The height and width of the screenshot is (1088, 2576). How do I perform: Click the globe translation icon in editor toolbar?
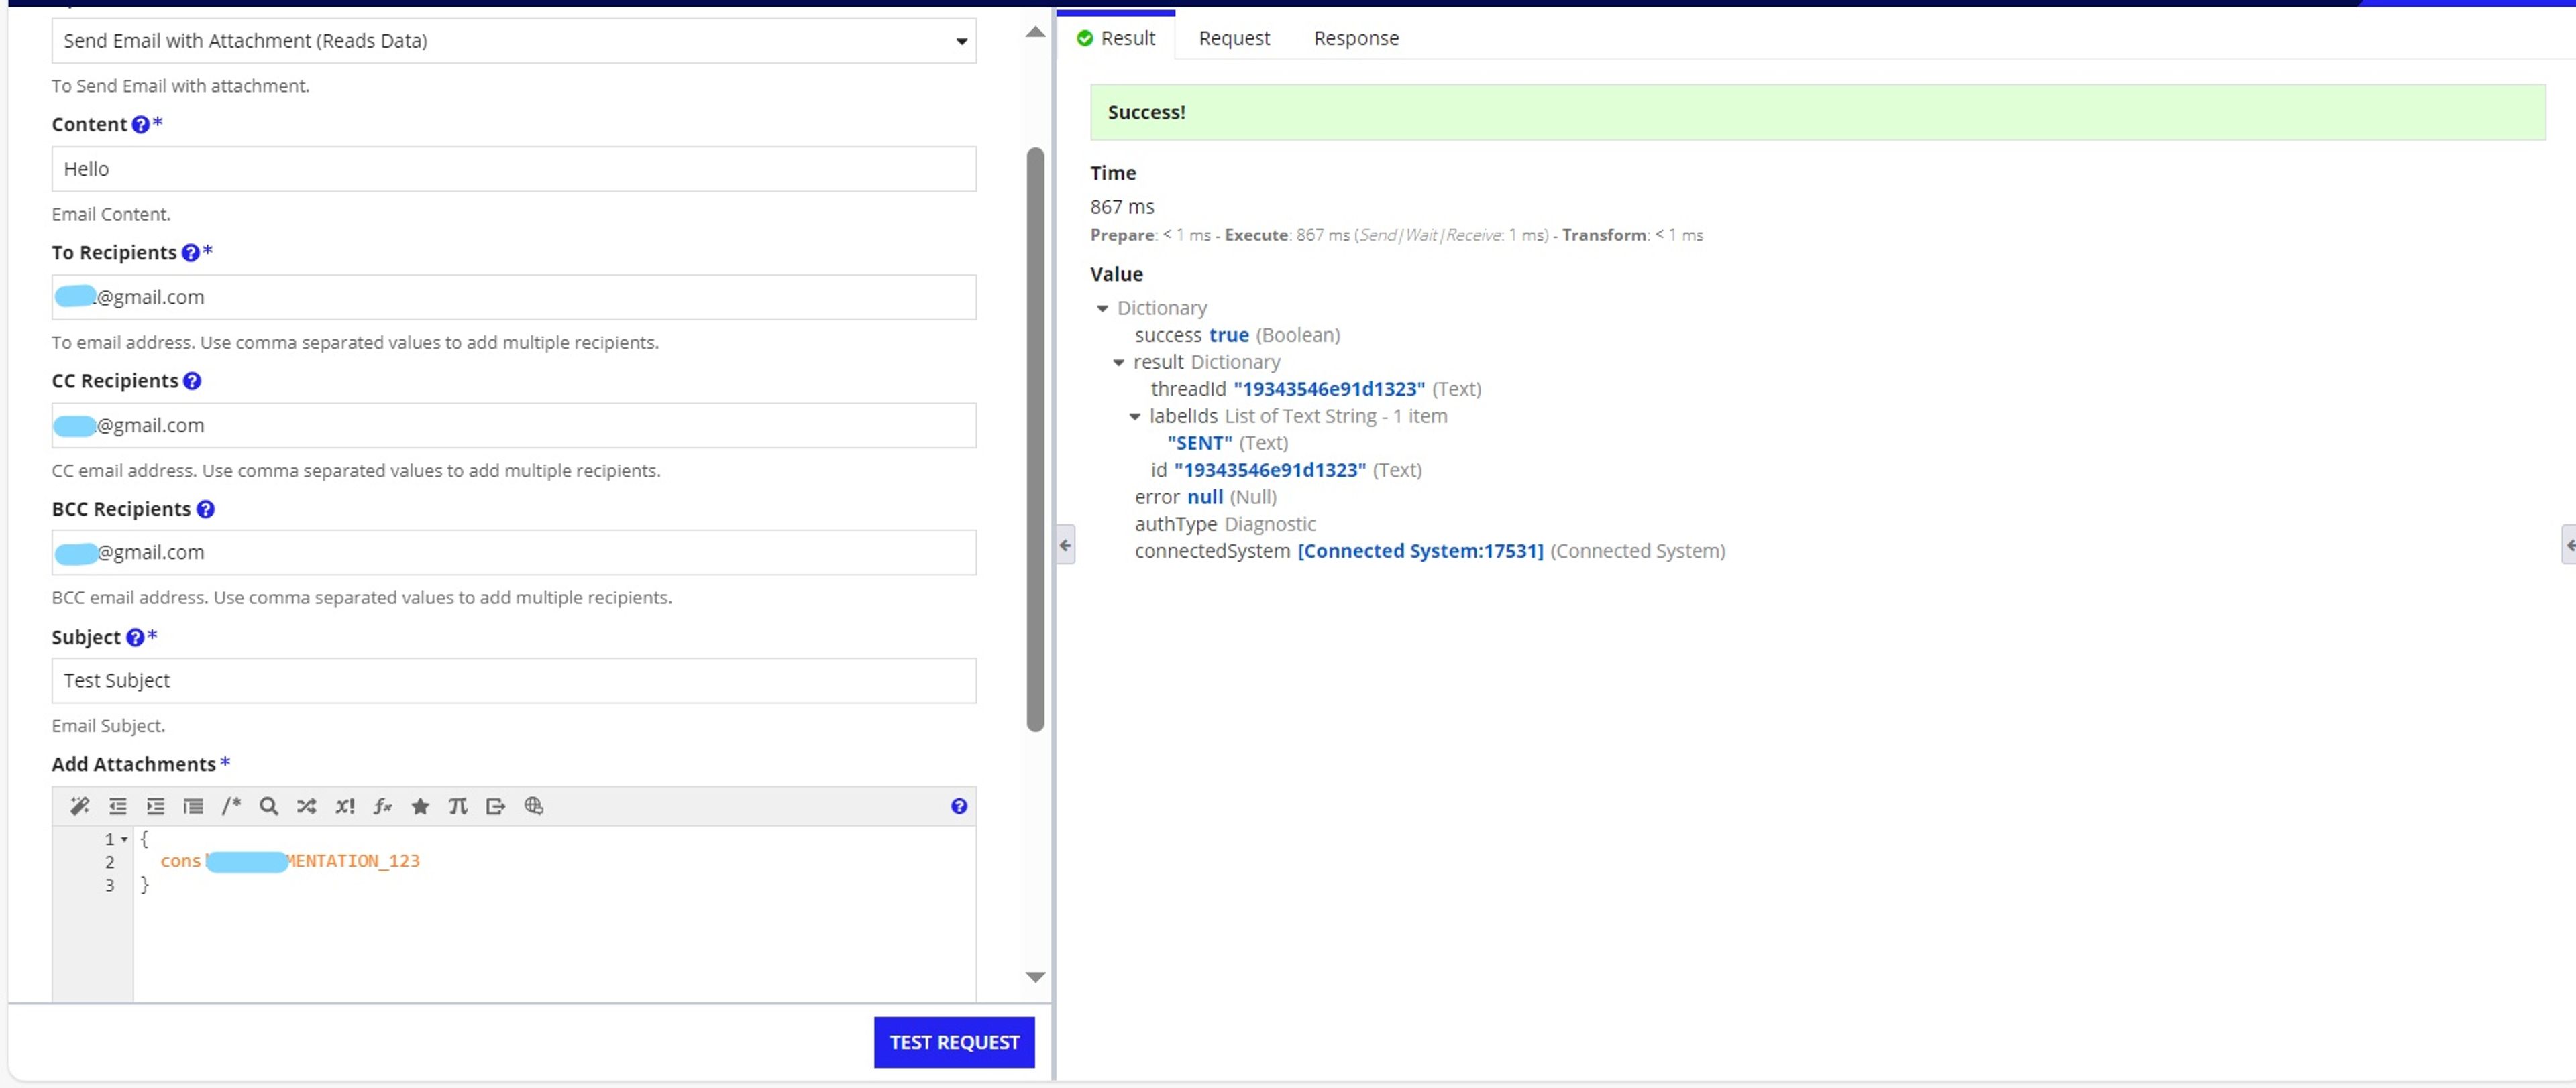[534, 806]
